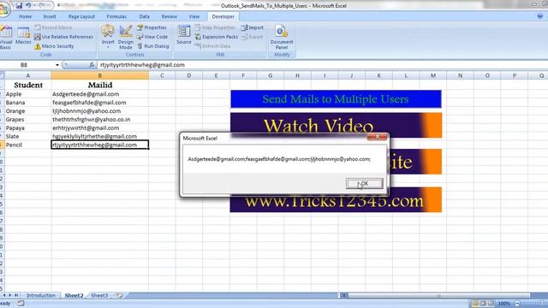This screenshot has width=548, height=308.
Task: Open control Properties
Action: pyautogui.click(x=152, y=27)
